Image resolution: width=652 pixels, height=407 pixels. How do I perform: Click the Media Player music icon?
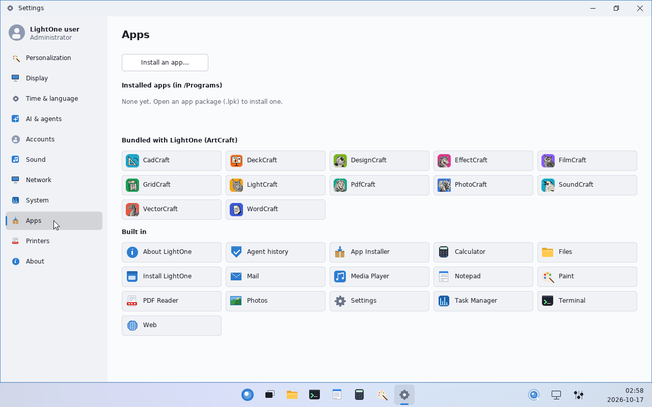[340, 277]
